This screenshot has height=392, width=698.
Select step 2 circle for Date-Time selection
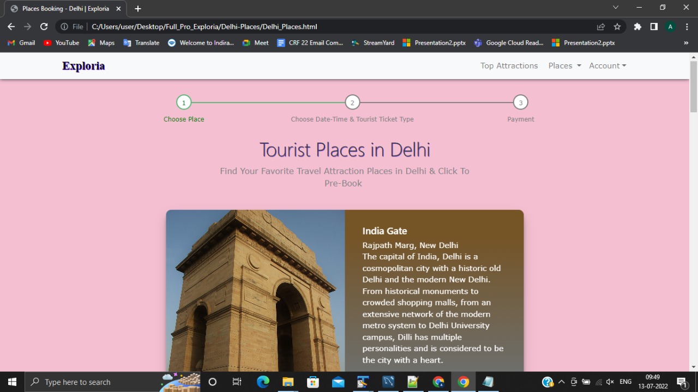(352, 102)
